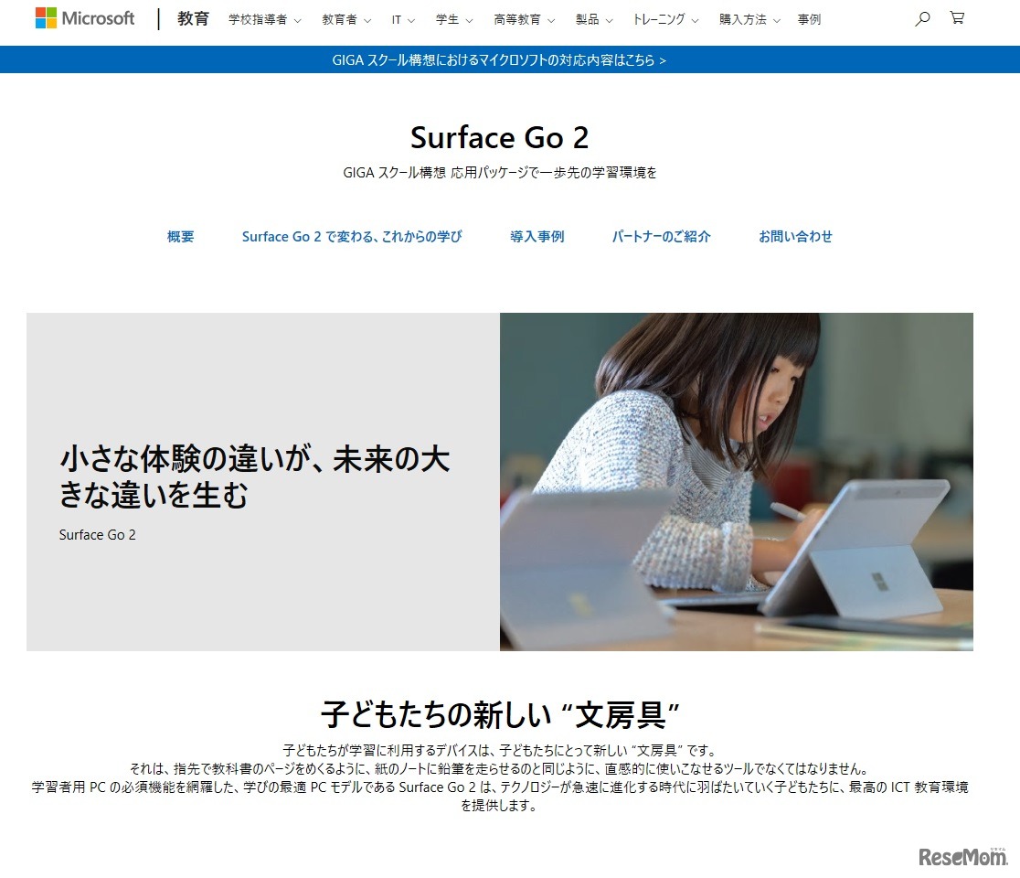Expand the 学校指導者 dropdown
This screenshot has height=878, width=1020.
point(259,19)
